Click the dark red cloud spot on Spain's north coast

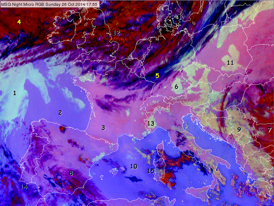point(62,128)
